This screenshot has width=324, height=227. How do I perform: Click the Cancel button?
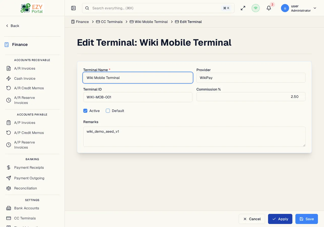(x=252, y=219)
